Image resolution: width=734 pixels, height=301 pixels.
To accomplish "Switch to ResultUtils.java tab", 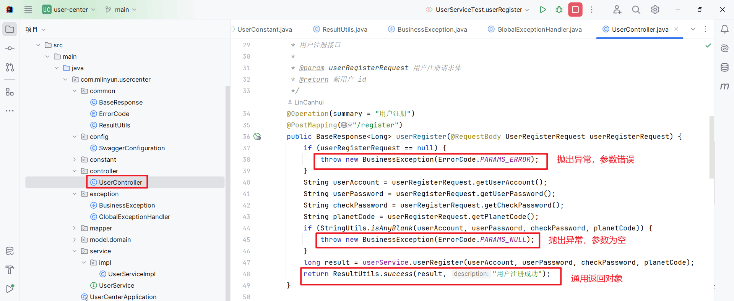I will 340,29.
